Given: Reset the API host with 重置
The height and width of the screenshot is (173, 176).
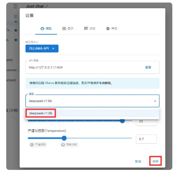Looking at the screenshot, I should pyautogui.click(x=148, y=67).
